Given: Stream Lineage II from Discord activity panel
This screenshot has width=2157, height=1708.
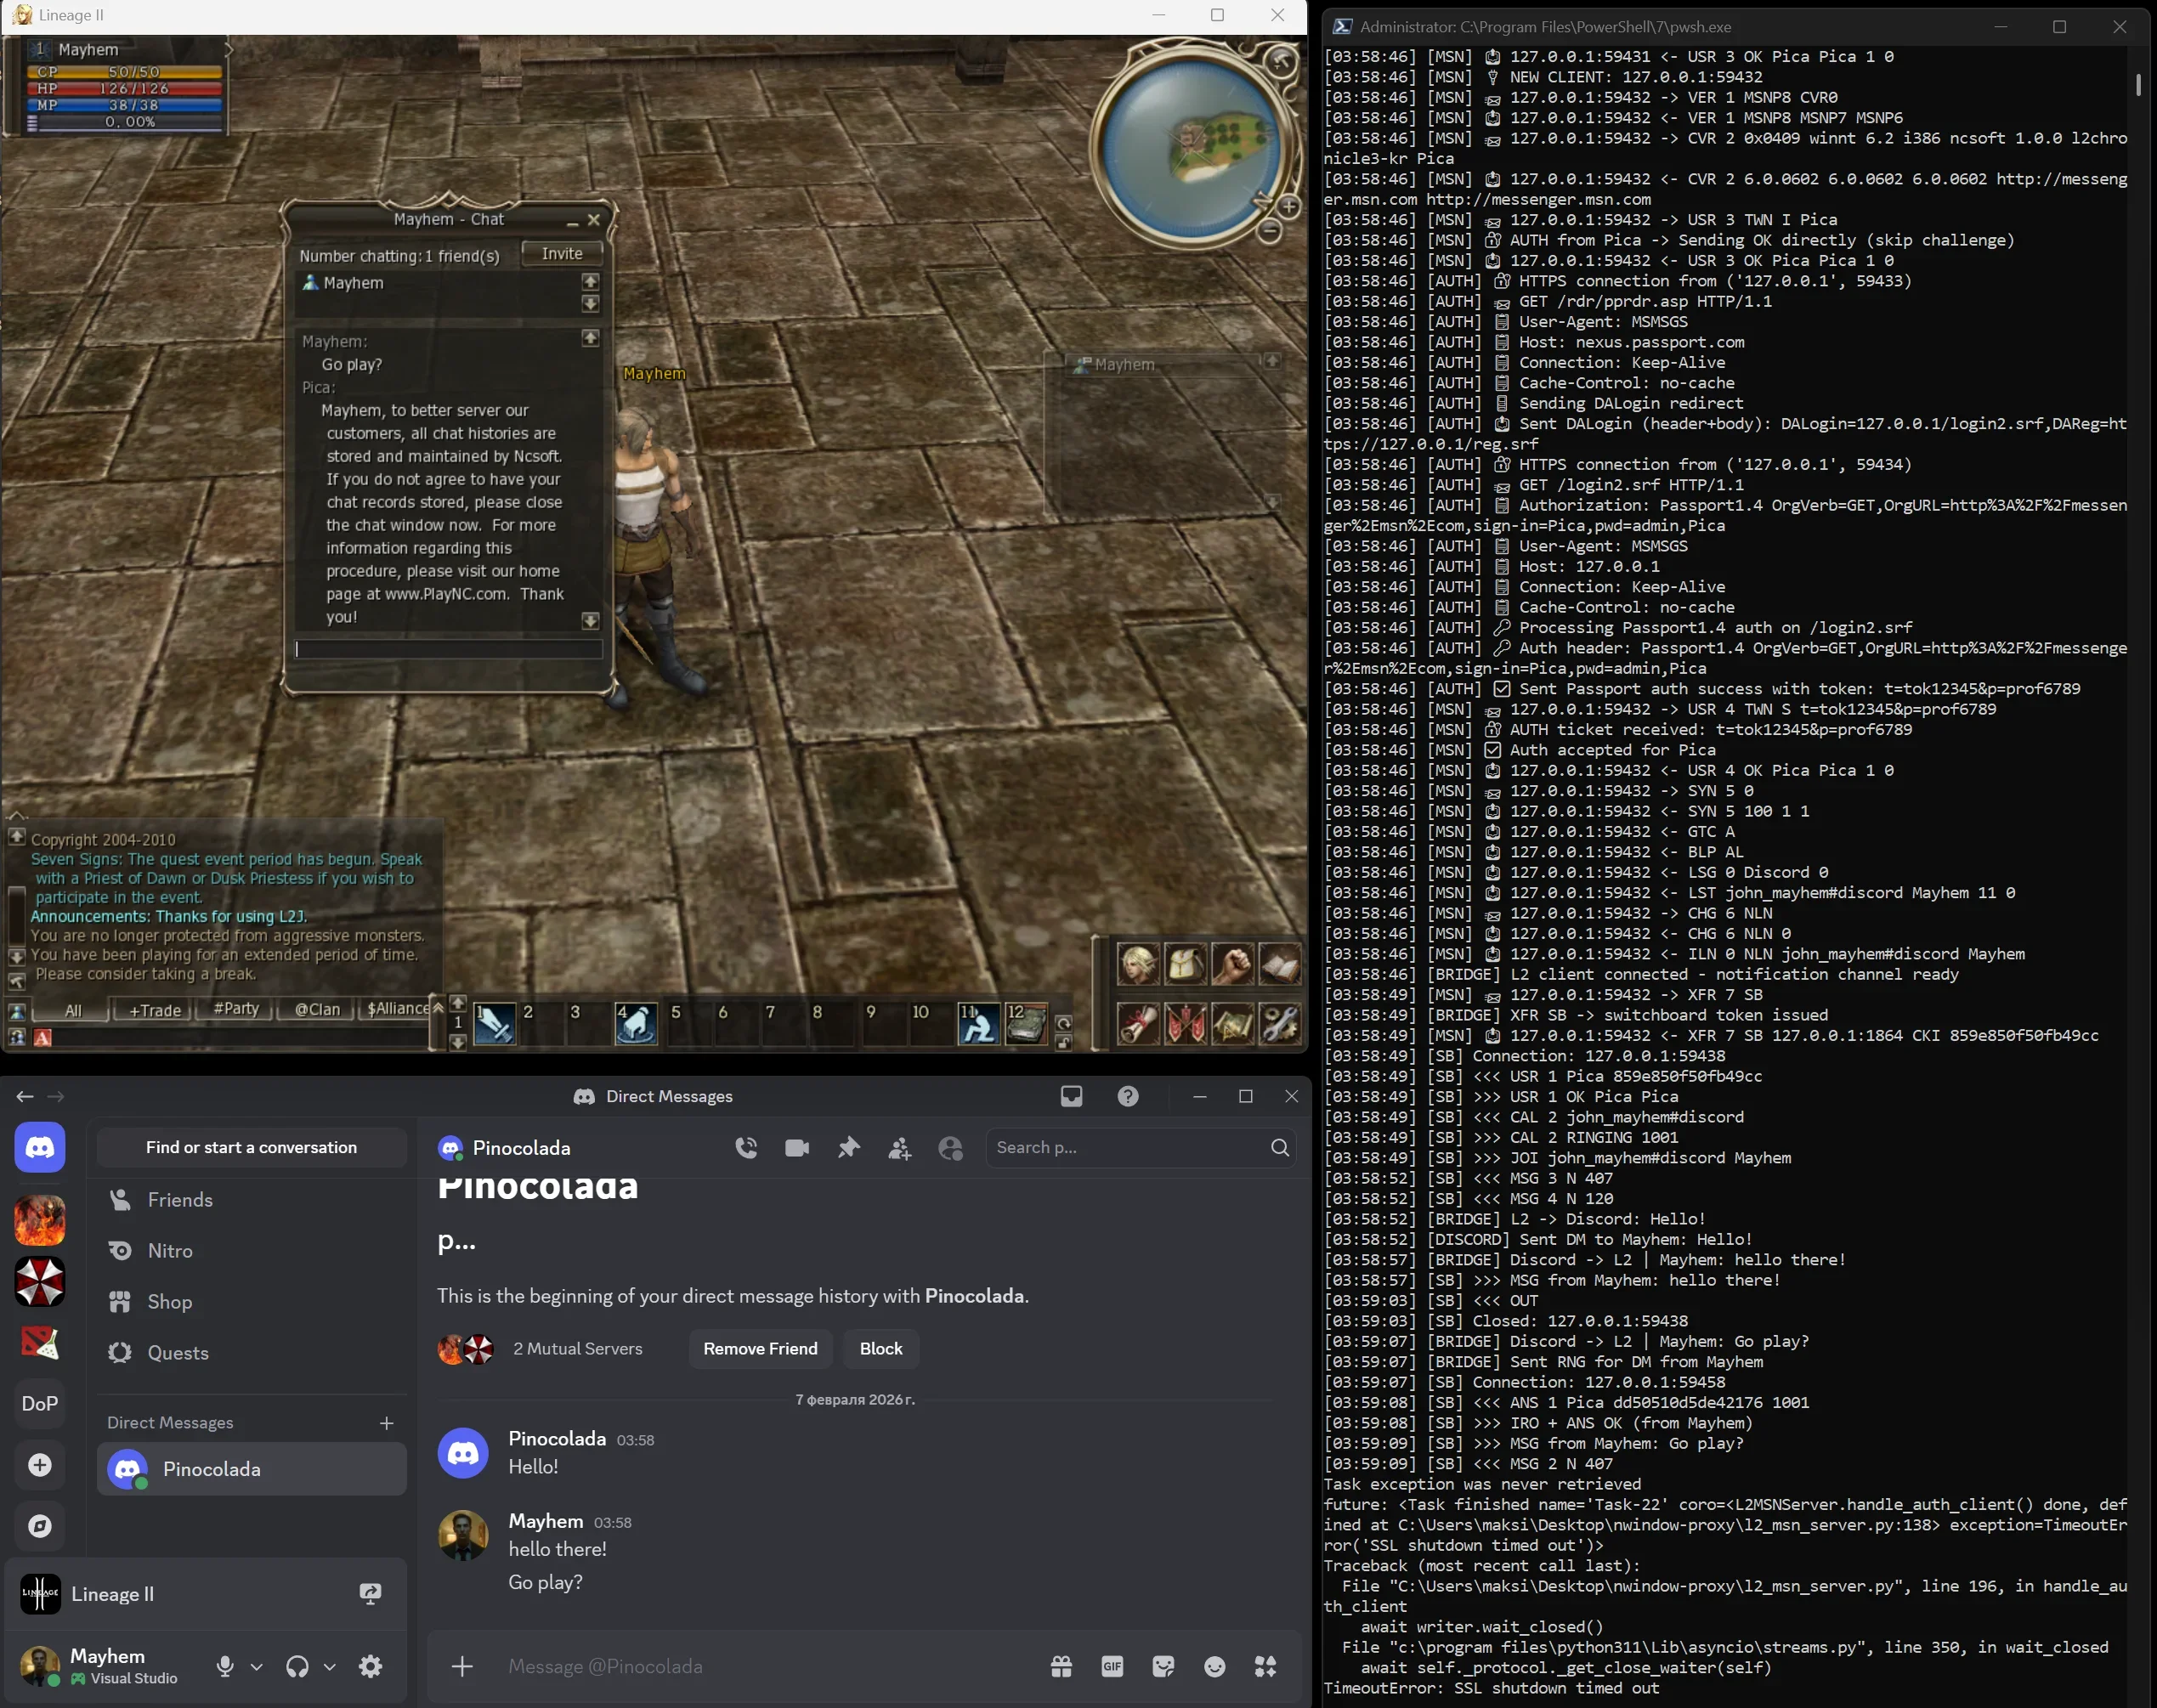Looking at the screenshot, I should (x=370, y=1594).
